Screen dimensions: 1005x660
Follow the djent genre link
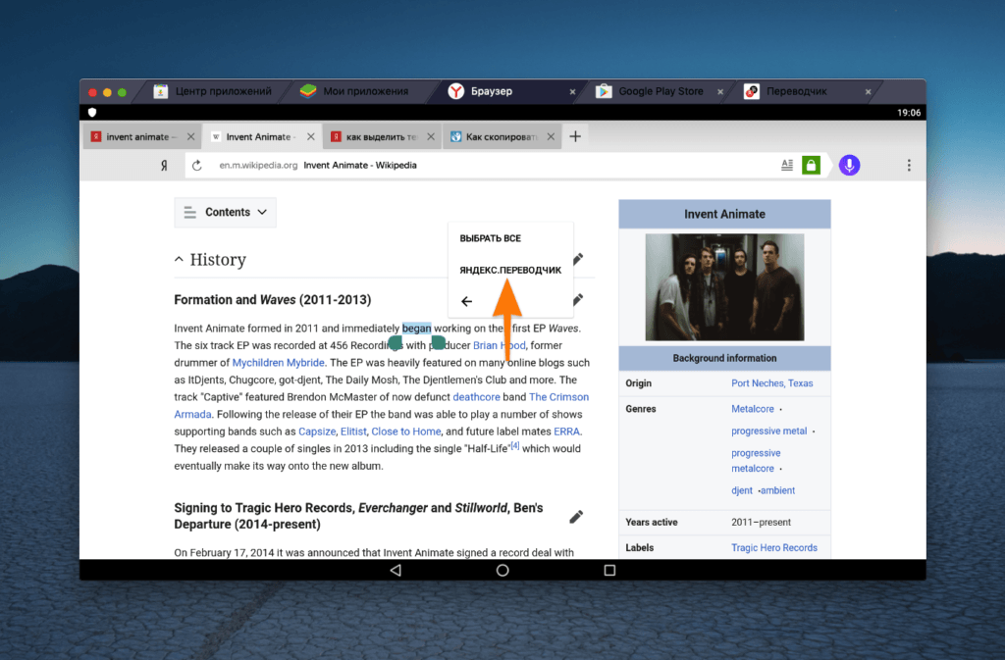(742, 490)
